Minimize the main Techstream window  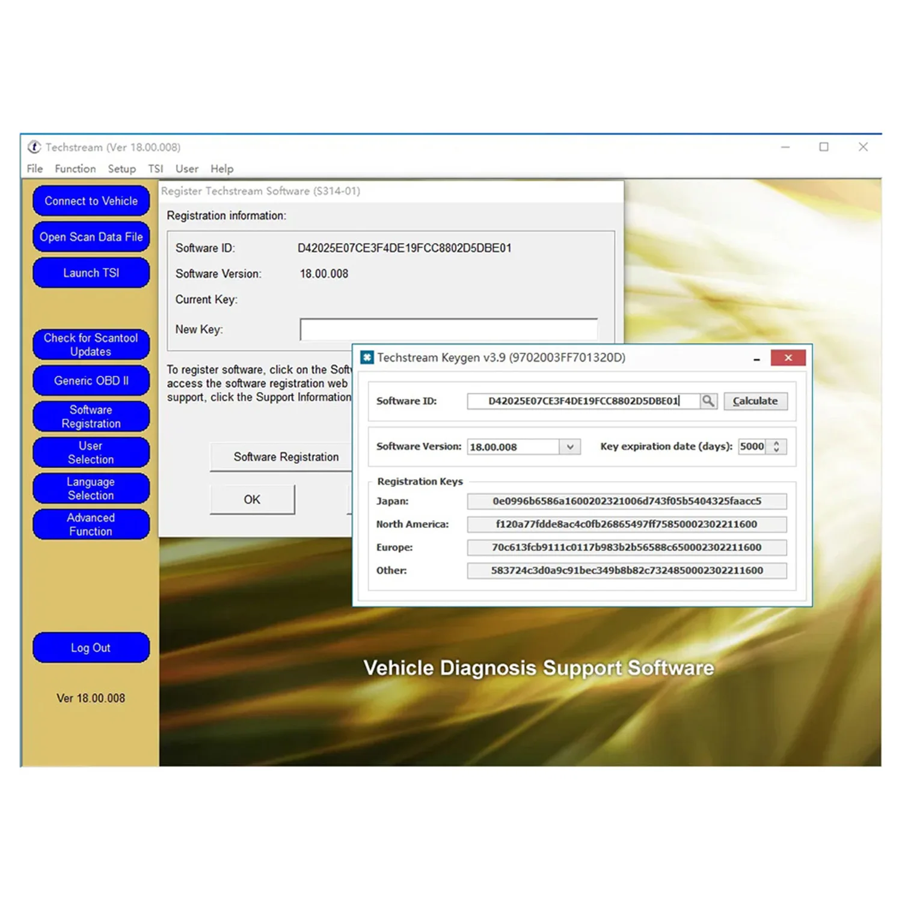[785, 147]
